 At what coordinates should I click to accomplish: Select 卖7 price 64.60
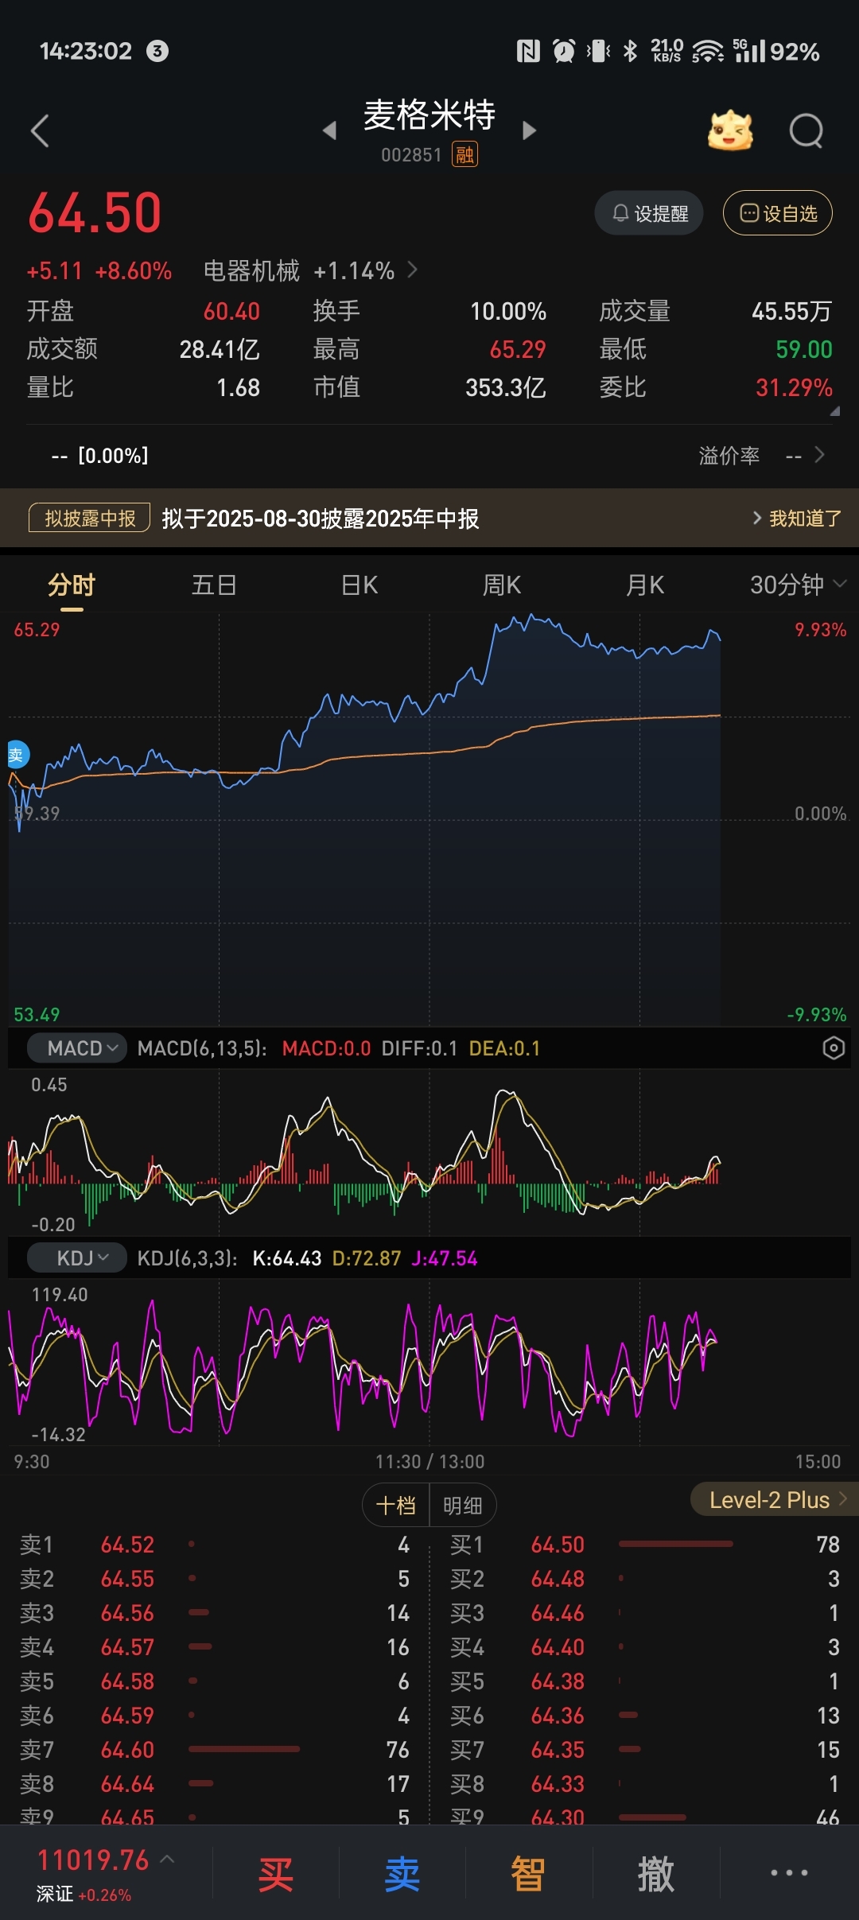[127, 1750]
